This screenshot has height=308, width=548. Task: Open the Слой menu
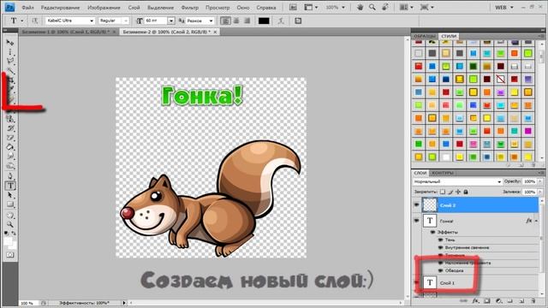click(x=134, y=8)
